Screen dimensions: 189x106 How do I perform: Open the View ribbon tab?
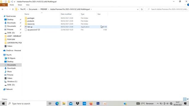[x=27, y=5]
